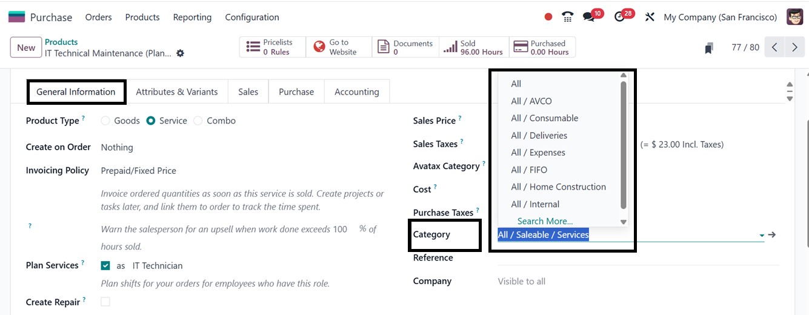809x315 pixels.
Task: Expand the Category field dropdown arrow
Action: [761, 236]
